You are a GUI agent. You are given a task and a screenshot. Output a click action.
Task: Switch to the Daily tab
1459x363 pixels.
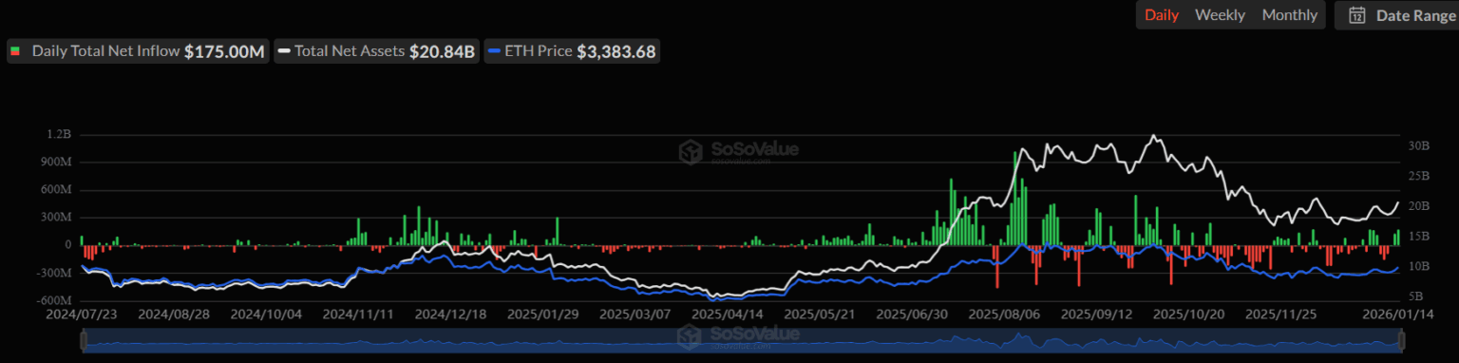click(x=1162, y=14)
